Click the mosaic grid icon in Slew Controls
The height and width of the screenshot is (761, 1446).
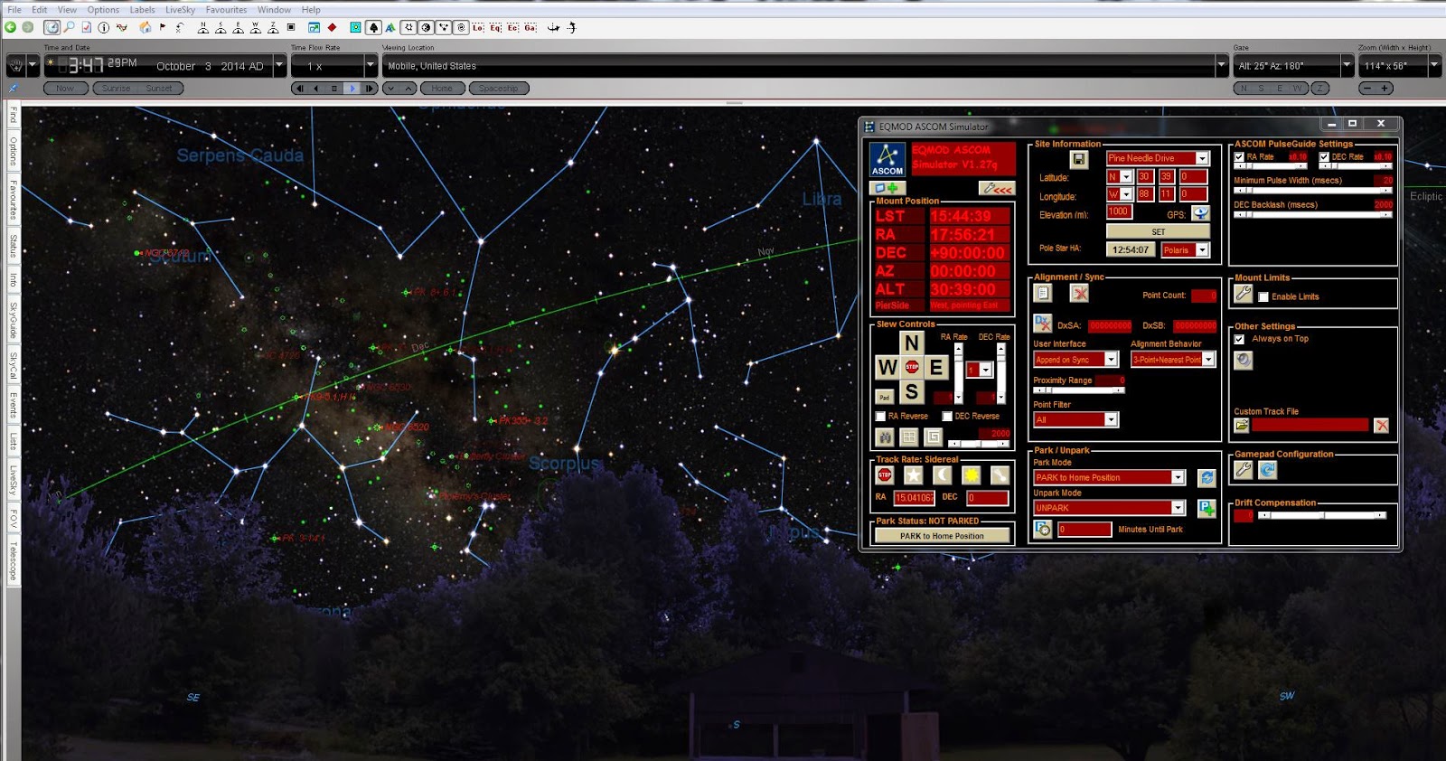909,437
